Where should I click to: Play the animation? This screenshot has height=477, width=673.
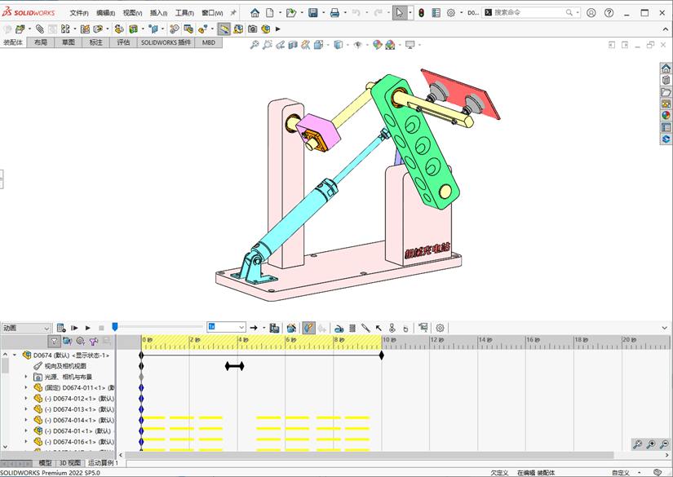click(87, 328)
